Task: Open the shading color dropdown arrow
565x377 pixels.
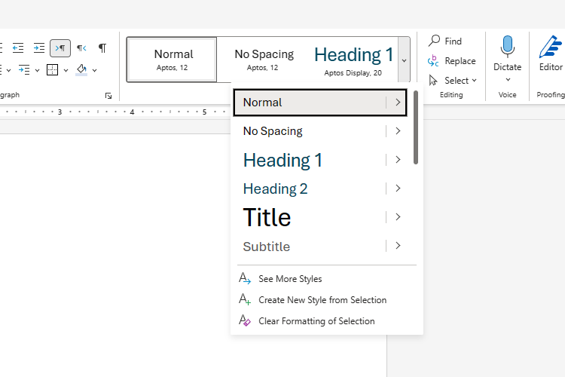Action: (94, 70)
